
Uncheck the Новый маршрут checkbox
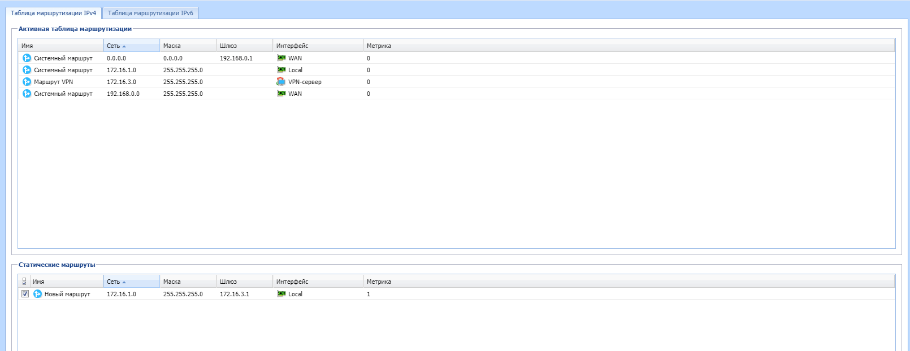coord(25,294)
